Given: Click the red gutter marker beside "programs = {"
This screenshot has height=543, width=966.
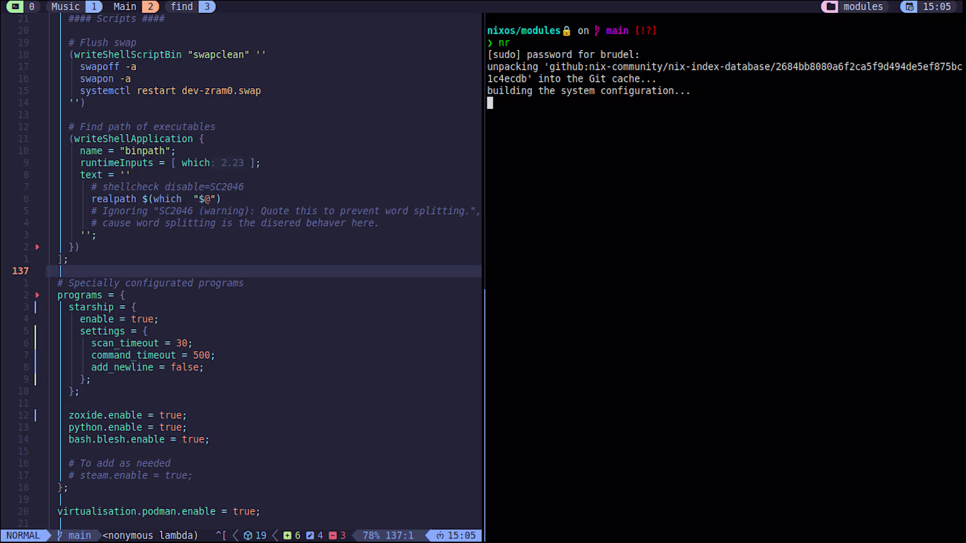Looking at the screenshot, I should point(37,295).
